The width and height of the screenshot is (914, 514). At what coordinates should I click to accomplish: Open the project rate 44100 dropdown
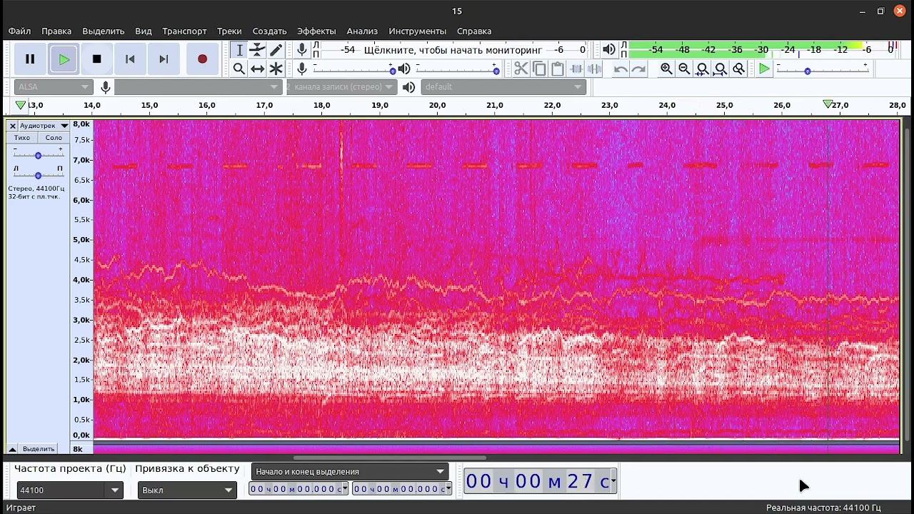70,490
